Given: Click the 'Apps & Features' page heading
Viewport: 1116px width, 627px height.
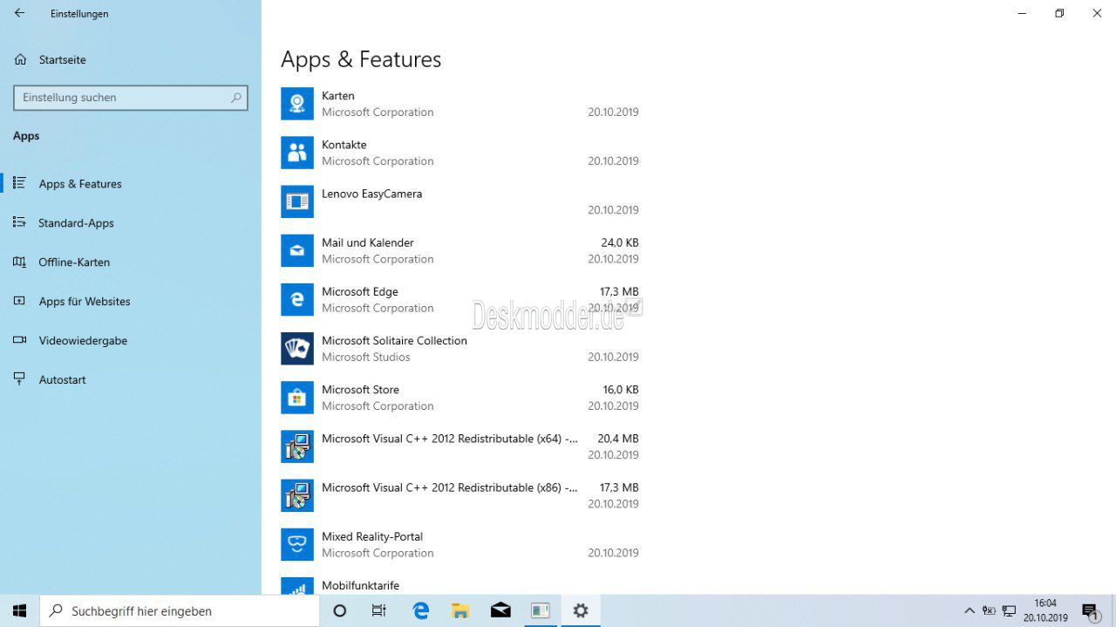Looking at the screenshot, I should tap(361, 59).
